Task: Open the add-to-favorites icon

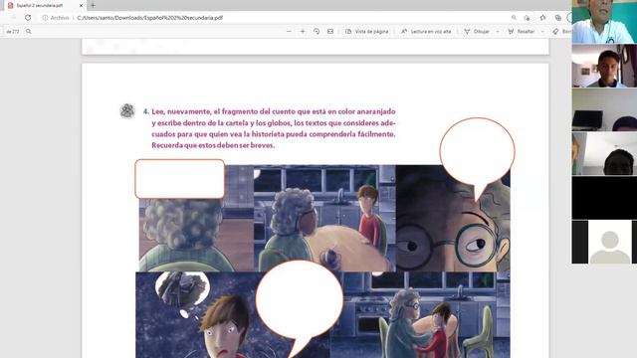Action: (527, 18)
